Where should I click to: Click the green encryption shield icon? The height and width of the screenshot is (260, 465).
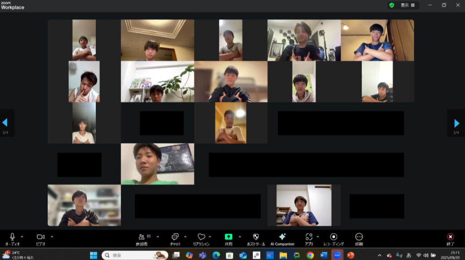[391, 5]
